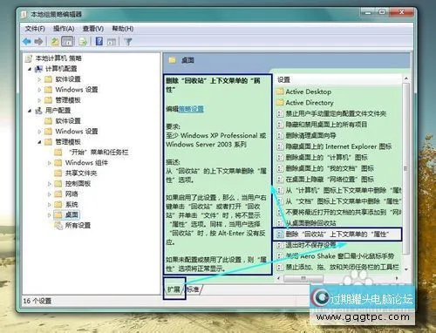Switch to the 标准 tab
The image size is (436, 333).
click(x=193, y=289)
